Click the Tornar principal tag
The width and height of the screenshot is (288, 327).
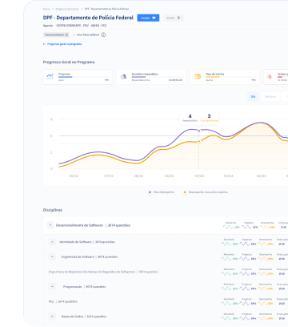56,34
